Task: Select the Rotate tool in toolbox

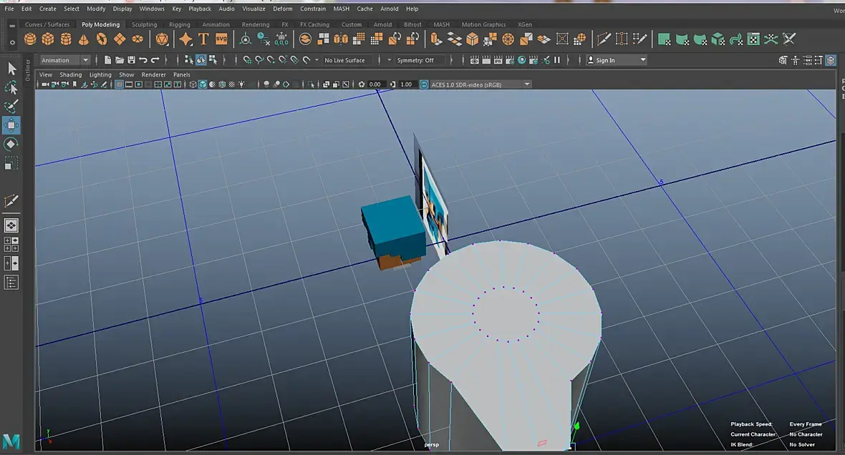Action: click(x=11, y=144)
